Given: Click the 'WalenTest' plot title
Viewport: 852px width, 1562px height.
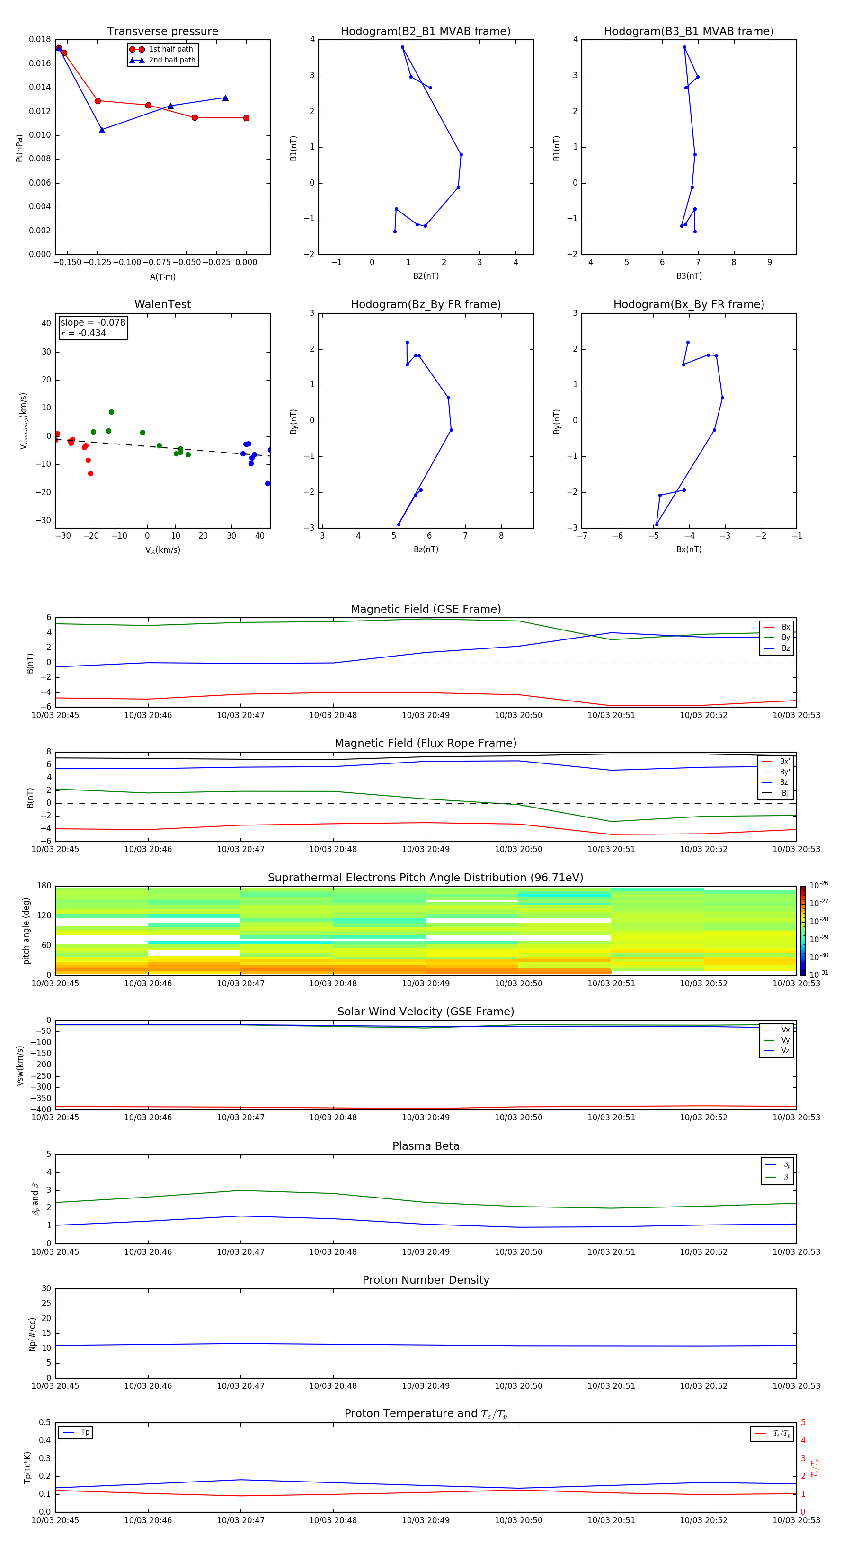Looking at the screenshot, I should (162, 304).
